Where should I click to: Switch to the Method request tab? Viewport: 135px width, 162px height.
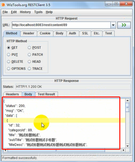(x=12, y=33)
